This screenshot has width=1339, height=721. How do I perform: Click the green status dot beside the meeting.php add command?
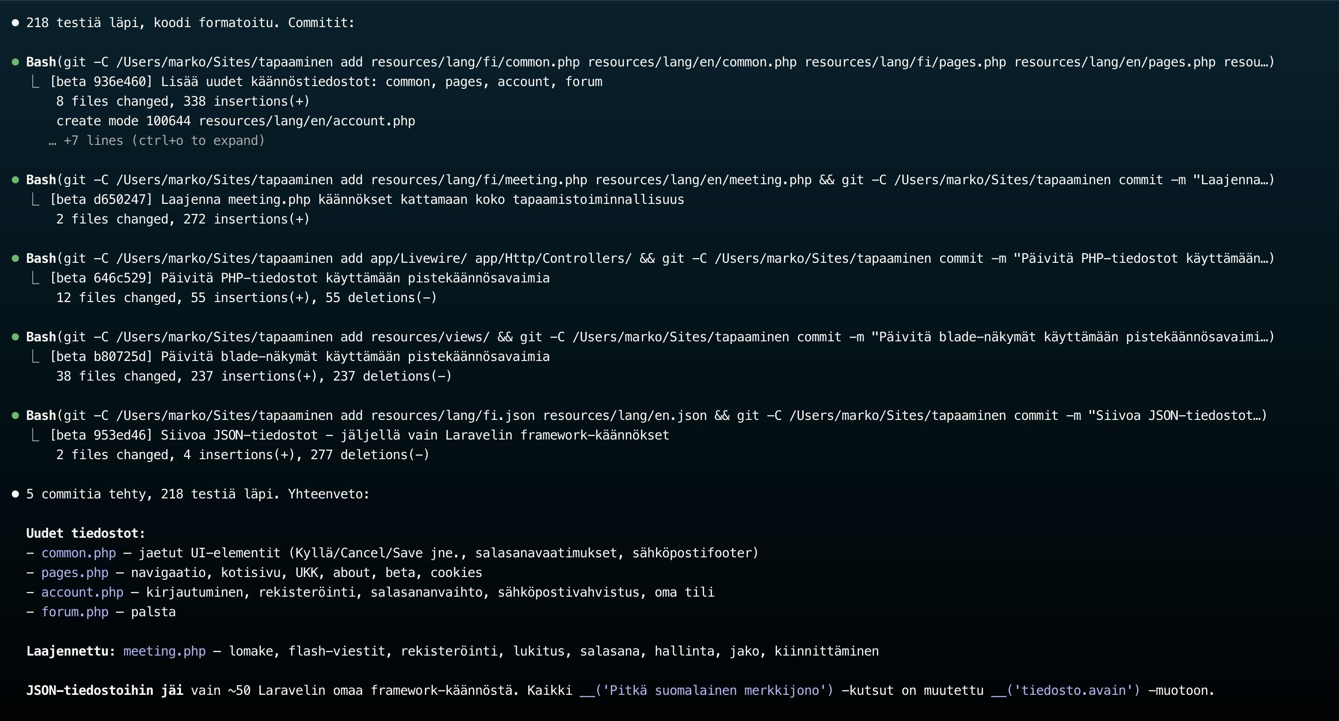coord(15,180)
